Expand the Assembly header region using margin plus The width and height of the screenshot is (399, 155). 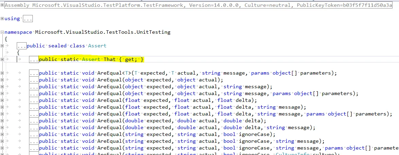tap(2, 5)
